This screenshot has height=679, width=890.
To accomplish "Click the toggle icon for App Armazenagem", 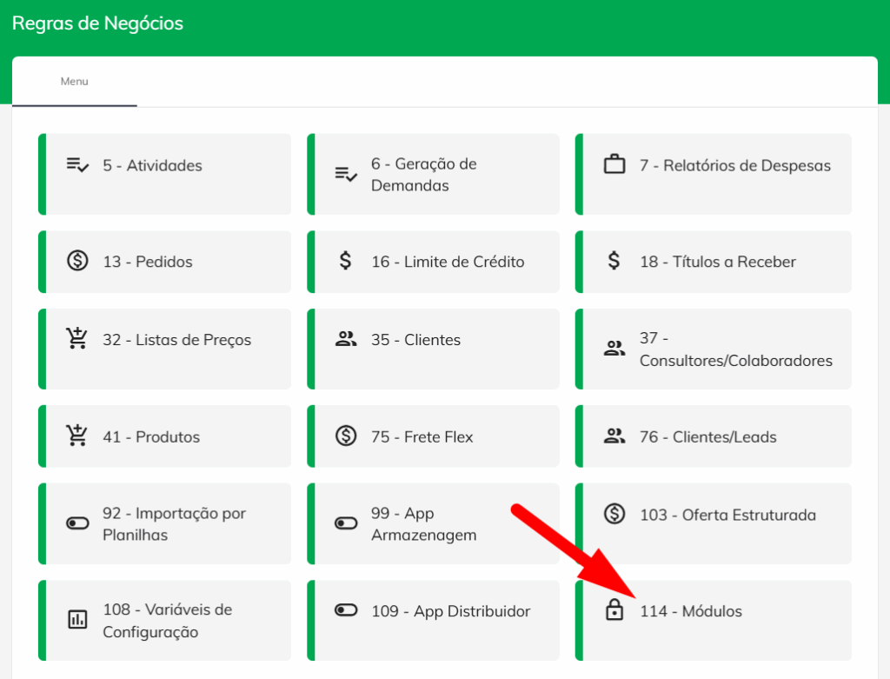I will (346, 523).
